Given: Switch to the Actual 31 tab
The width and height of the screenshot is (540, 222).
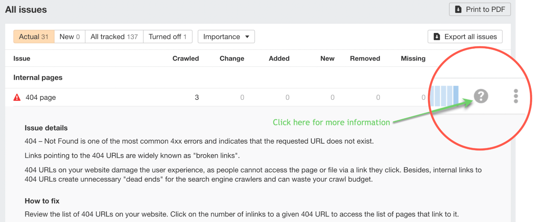Looking at the screenshot, I should click(34, 37).
